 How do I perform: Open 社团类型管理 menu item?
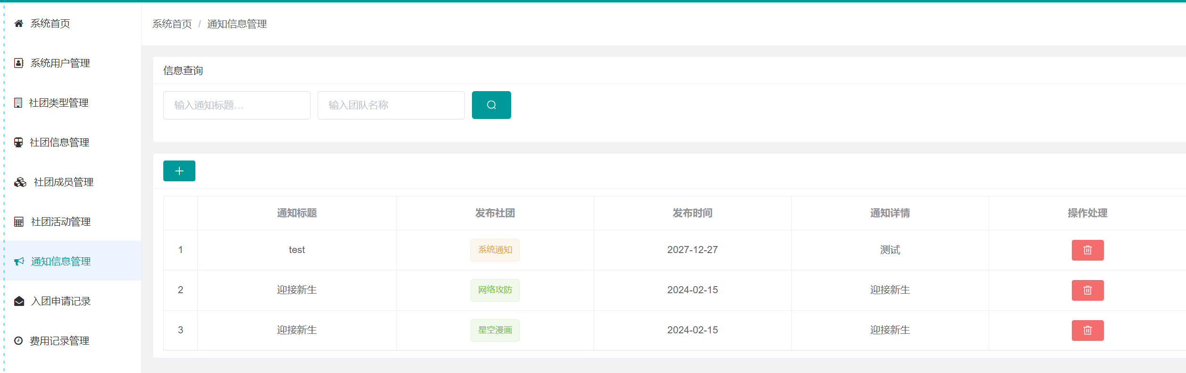point(59,103)
